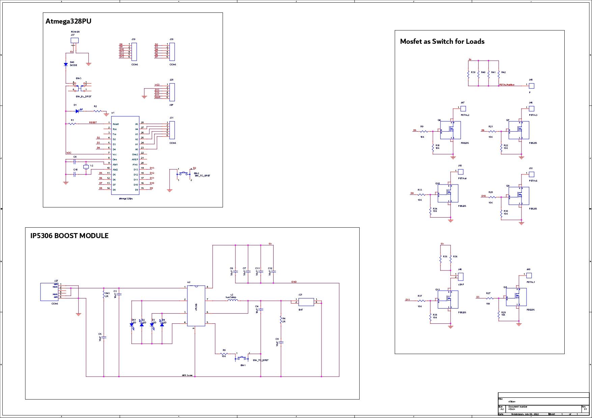Click the J49 PETAL1 connector pad

pos(529,276)
